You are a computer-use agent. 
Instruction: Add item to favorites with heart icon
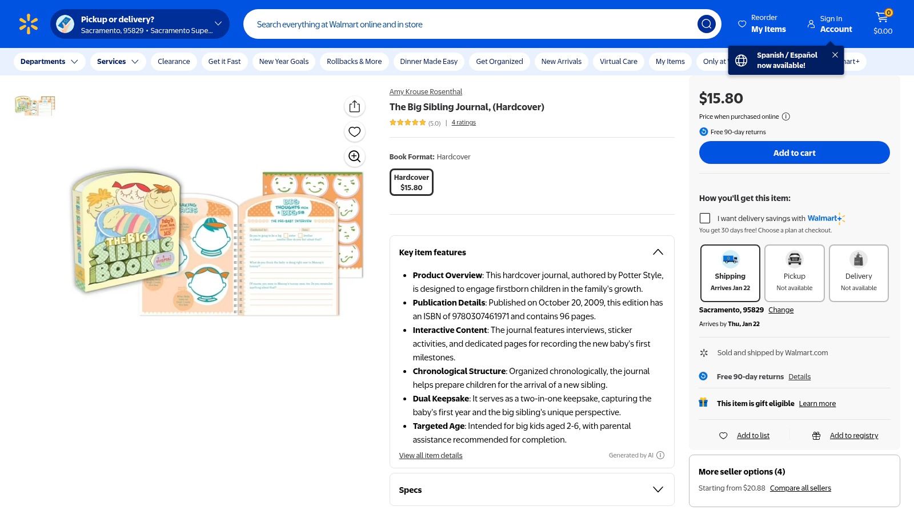(x=354, y=131)
